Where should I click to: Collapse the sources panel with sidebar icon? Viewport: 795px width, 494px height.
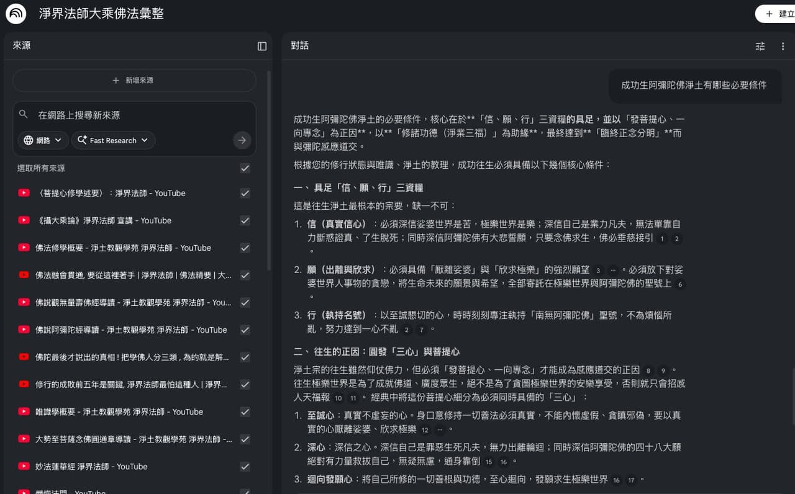(262, 46)
